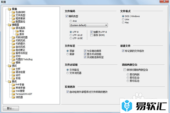This screenshot has height=113, width=170.
Task: Click the folder icon beside 代码浏览器
Action: point(13,37)
